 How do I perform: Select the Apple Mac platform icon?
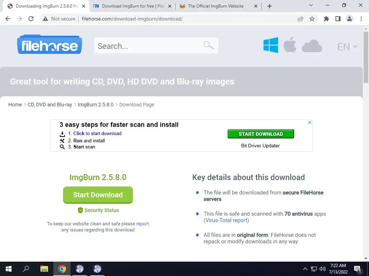[290, 45]
